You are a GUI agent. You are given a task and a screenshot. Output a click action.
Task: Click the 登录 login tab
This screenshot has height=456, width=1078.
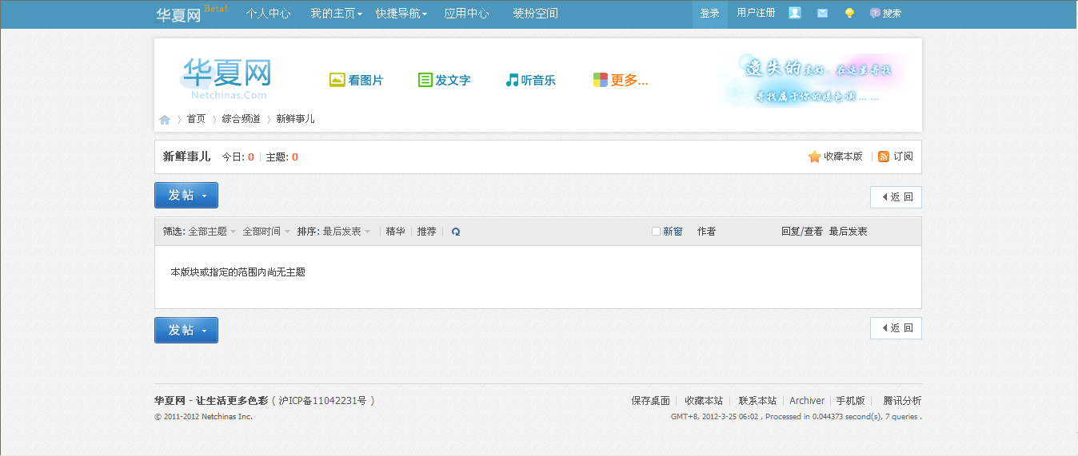click(x=710, y=14)
